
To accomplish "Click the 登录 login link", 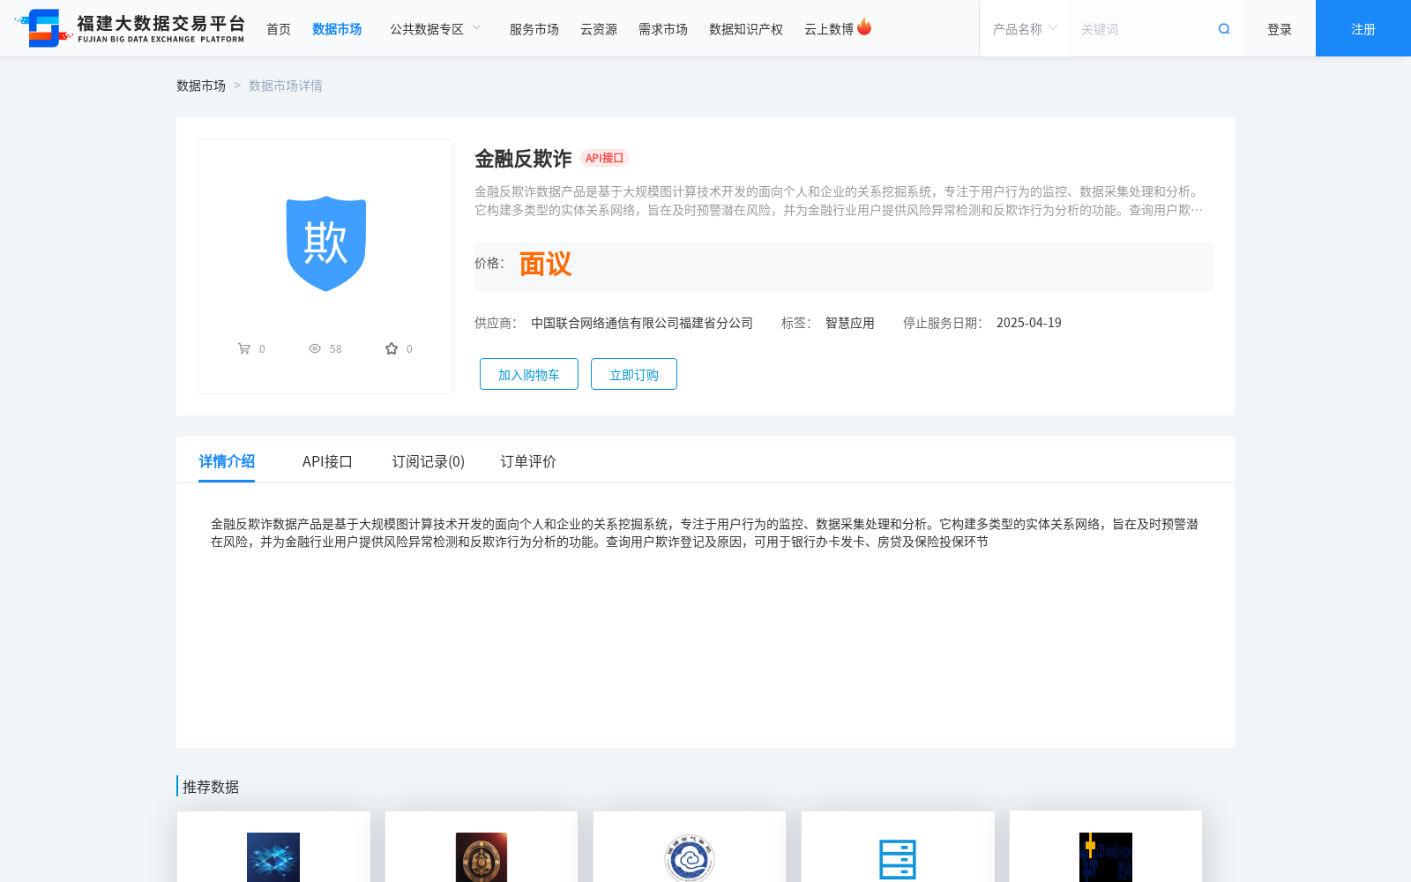I will tap(1280, 29).
